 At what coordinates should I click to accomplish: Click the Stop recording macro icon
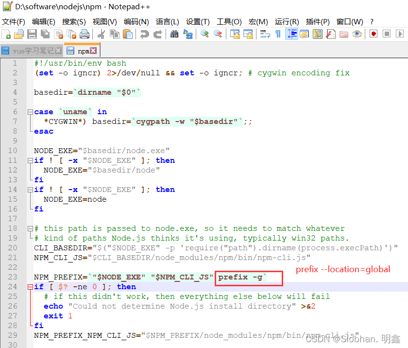click(387, 34)
